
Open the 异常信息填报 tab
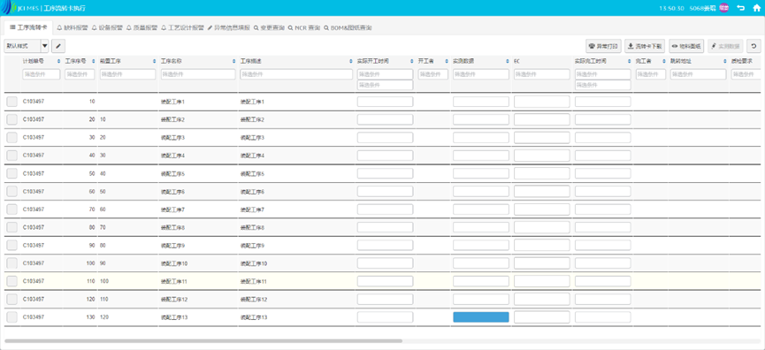[229, 28]
